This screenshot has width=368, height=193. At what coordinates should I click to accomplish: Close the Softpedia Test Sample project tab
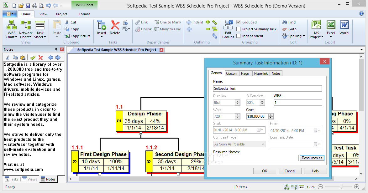161,50
